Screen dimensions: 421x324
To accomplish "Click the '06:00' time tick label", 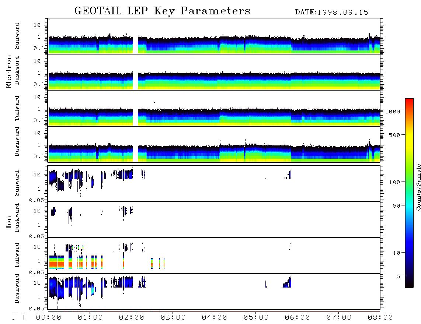I will [298, 318].
